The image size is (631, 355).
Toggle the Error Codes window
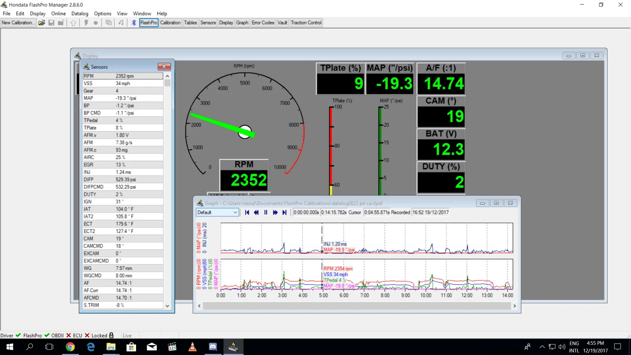pos(263,23)
